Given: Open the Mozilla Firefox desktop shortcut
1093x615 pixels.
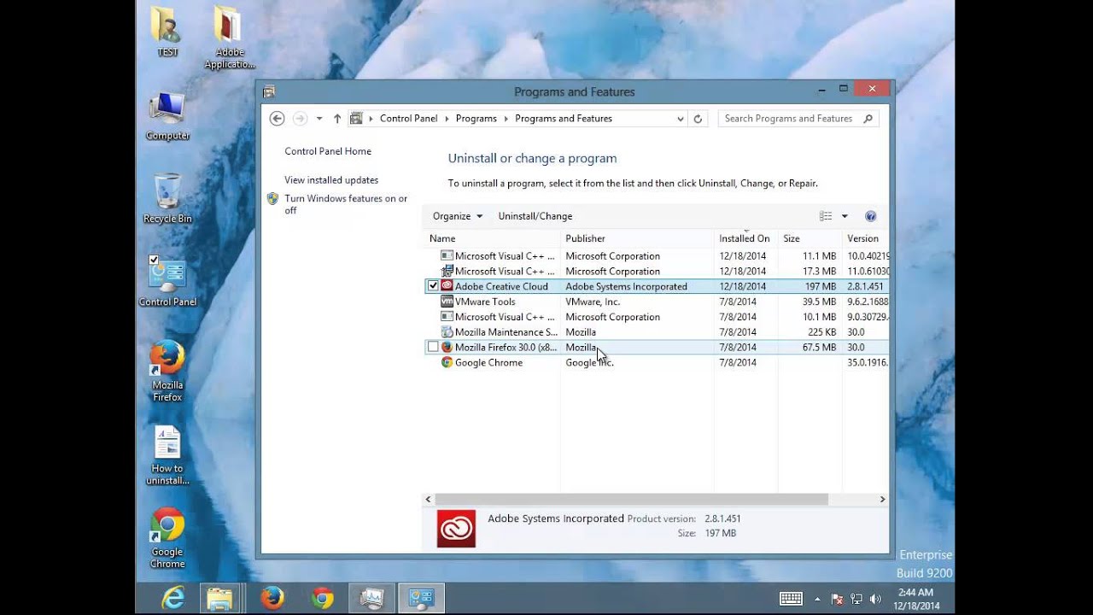Looking at the screenshot, I should coord(167,371).
